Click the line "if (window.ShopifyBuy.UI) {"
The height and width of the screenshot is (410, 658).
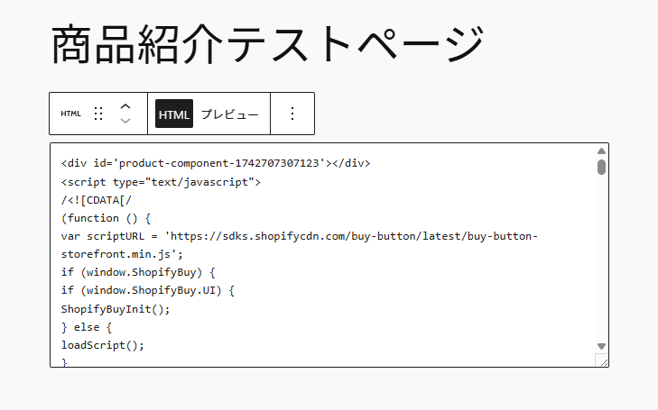click(148, 290)
